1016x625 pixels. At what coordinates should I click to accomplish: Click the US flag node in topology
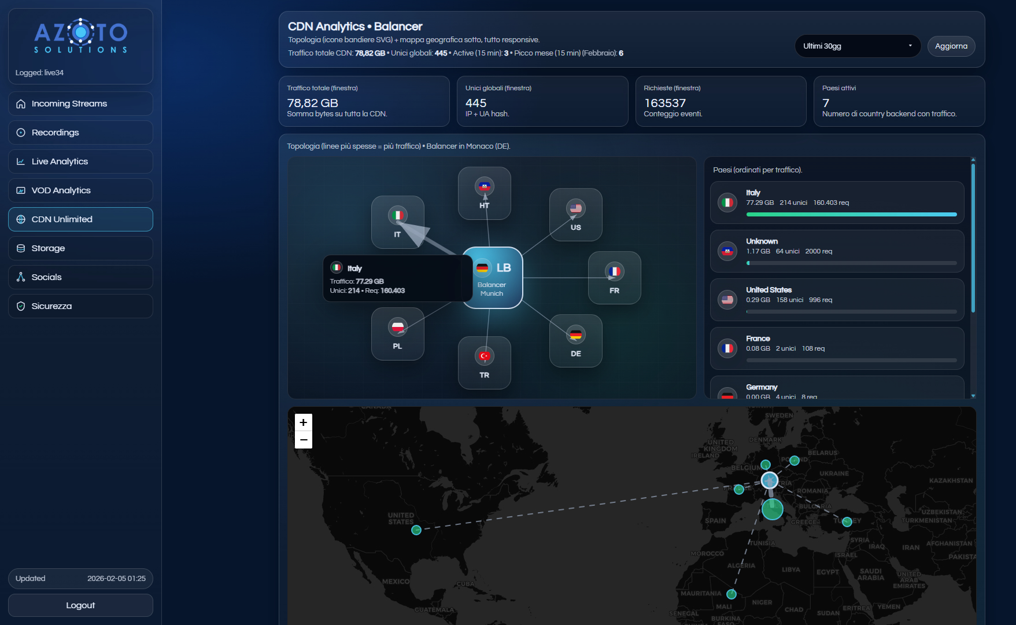pos(575,209)
